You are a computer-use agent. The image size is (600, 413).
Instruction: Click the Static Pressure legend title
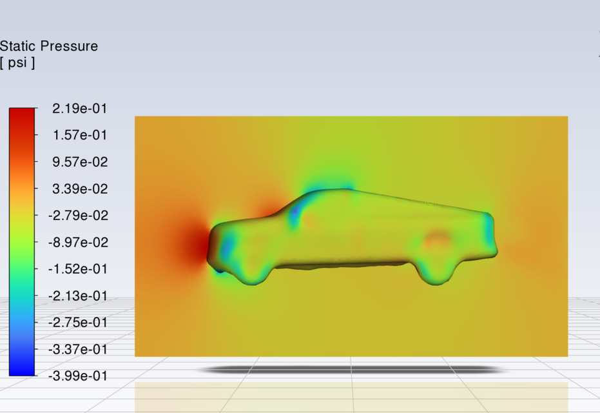(50, 46)
